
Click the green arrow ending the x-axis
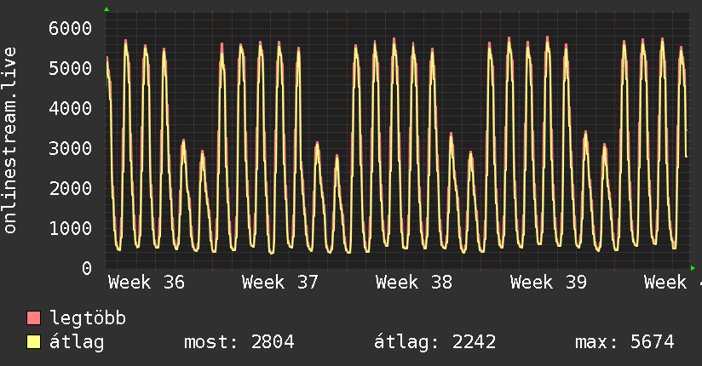point(693,268)
